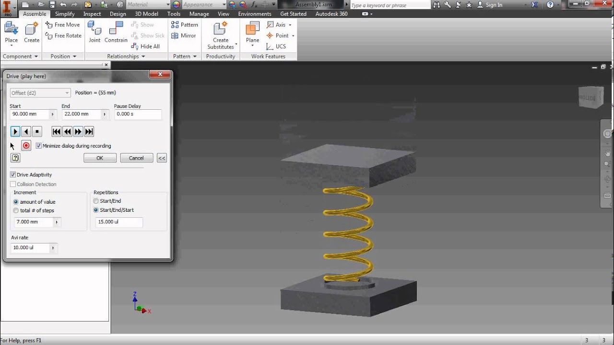
Task: Click the Pause Delay input field
Action: [x=138, y=115]
